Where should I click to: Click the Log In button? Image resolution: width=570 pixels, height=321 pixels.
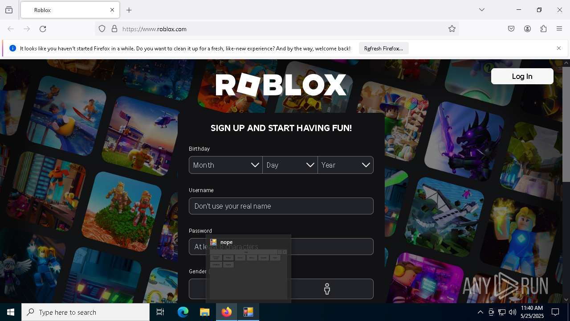(x=522, y=76)
